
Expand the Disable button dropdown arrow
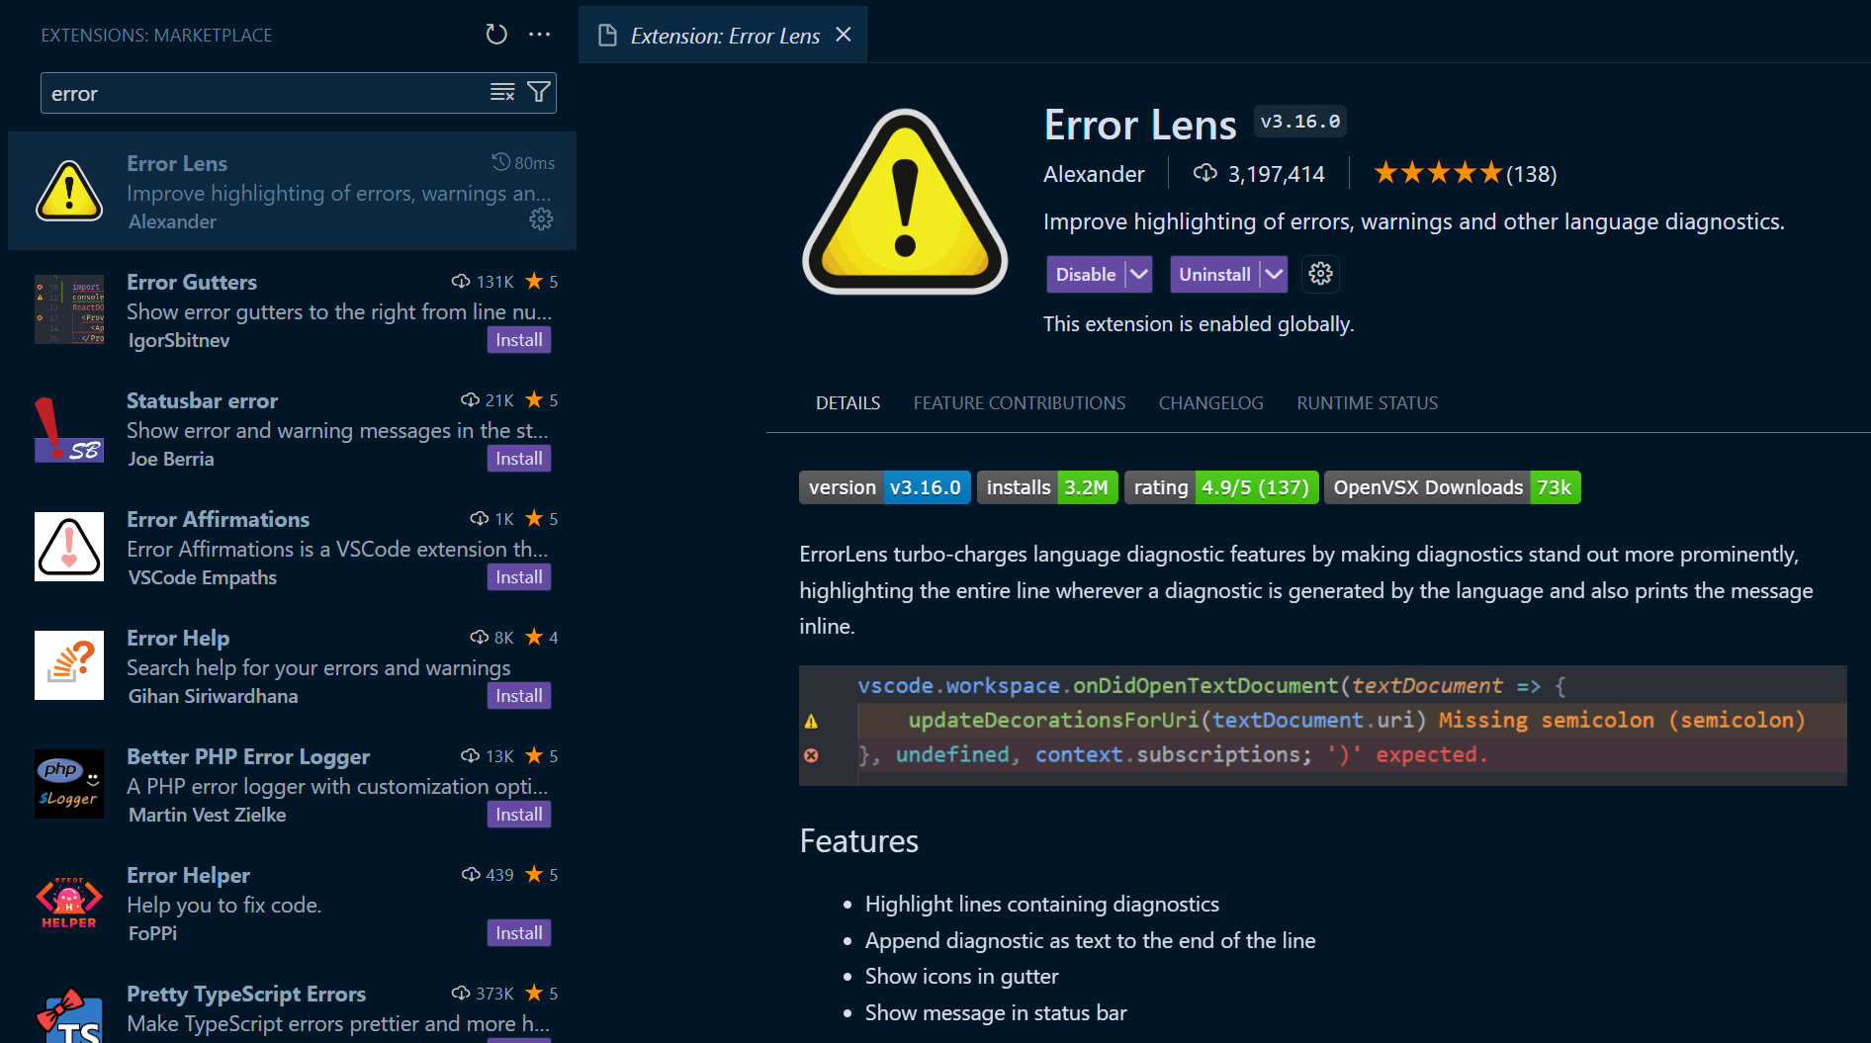point(1139,274)
